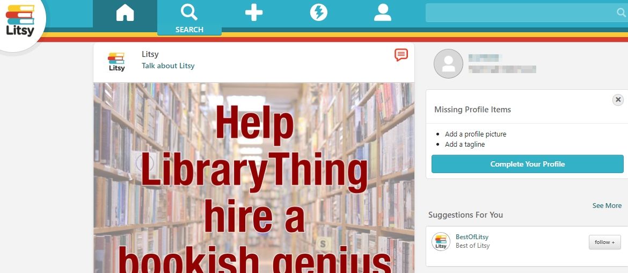Open the Search magnifier tab
This screenshot has height=273, width=628.
point(189,17)
